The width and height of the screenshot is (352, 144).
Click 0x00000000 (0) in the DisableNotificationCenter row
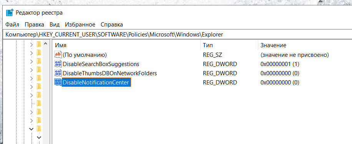tap(280, 83)
